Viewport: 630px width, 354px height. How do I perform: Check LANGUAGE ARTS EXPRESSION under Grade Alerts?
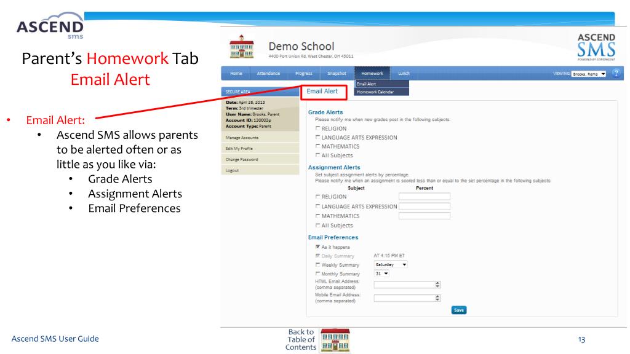coord(318,137)
